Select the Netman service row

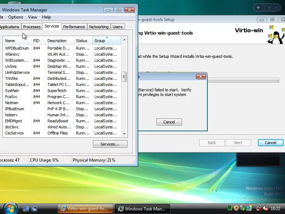(62, 103)
